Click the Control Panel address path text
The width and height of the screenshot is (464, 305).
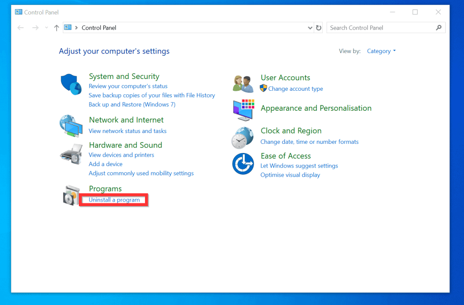click(x=99, y=28)
